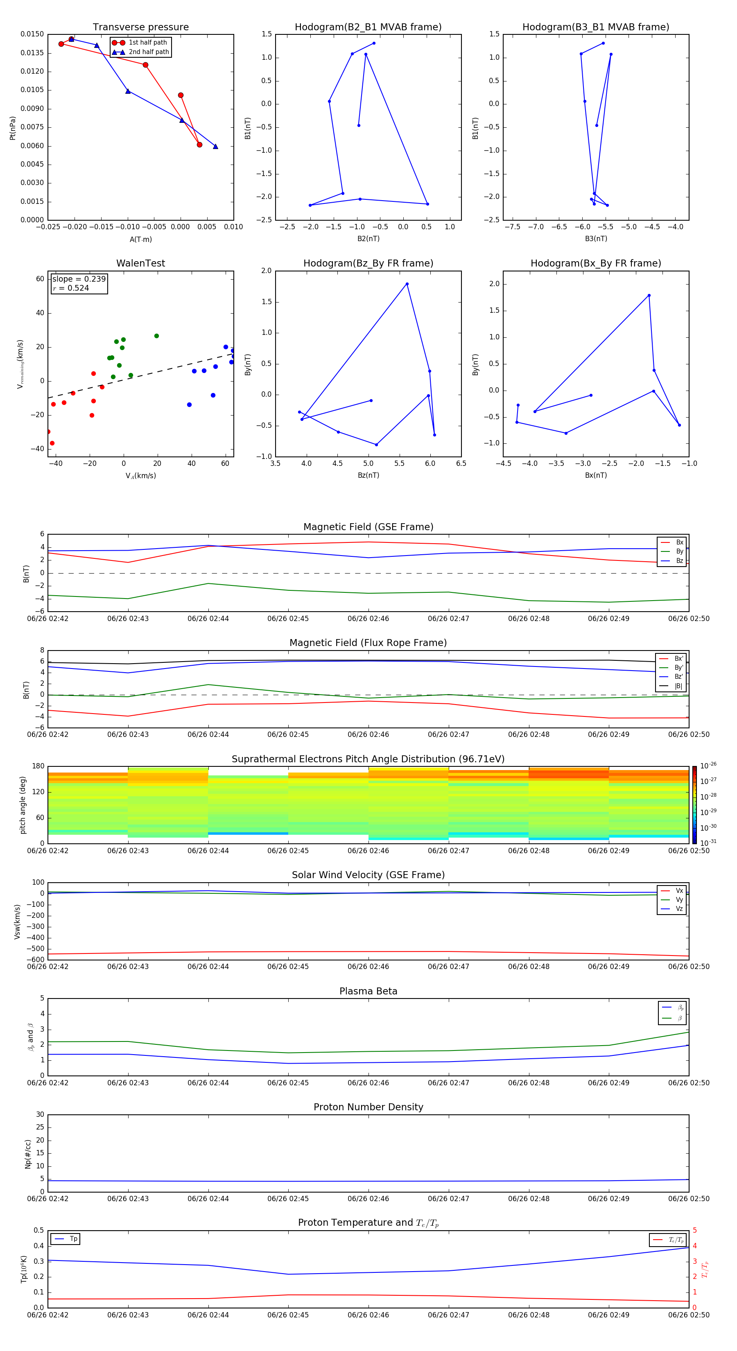Viewport: 737px width, 1351px height.
Task: Click the Suprathermal Electrons pitch angle spectrogram
Action: pos(368,805)
